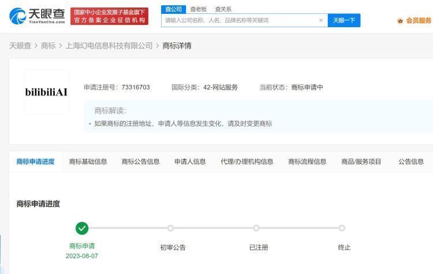433x274 pixels.
Task: Click the 初审公告 progress step marker
Action: 170,228
